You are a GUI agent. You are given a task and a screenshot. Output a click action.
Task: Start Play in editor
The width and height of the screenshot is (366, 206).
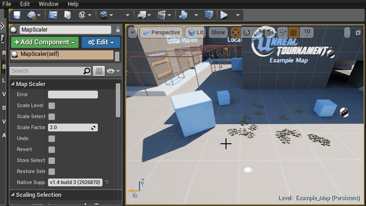pos(224,15)
